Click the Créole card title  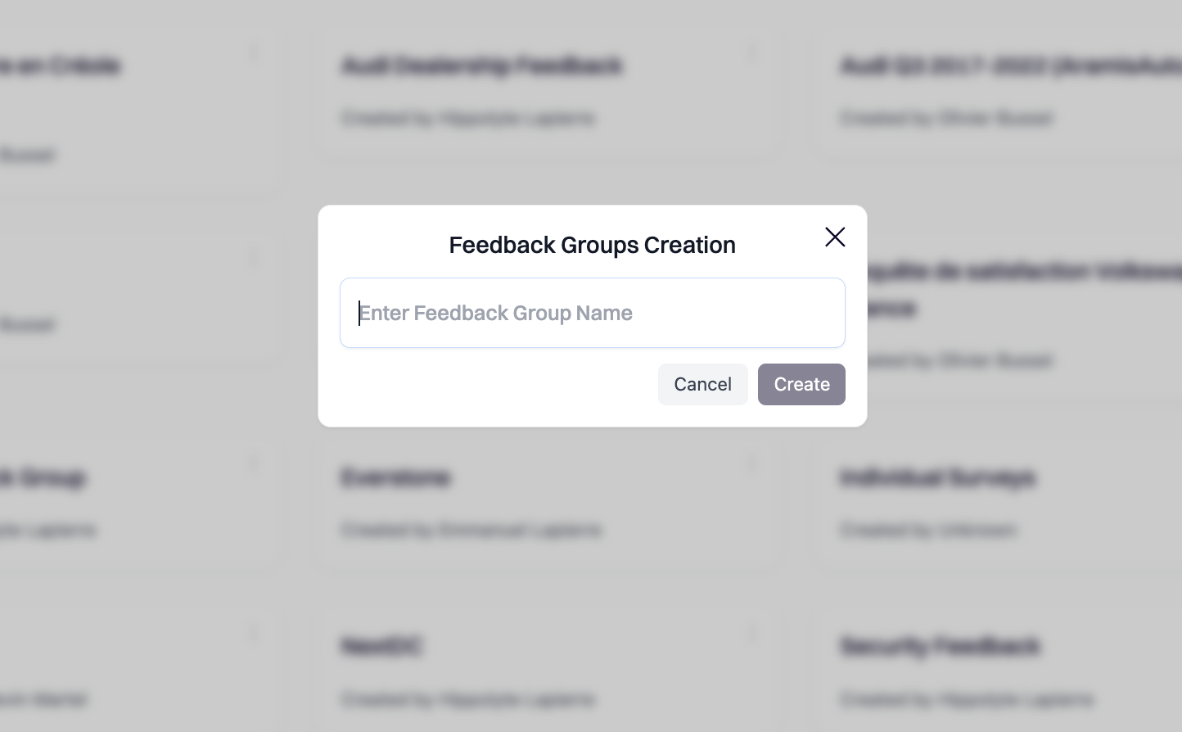click(61, 66)
